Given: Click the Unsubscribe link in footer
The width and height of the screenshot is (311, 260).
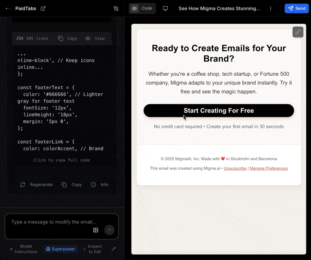Looking at the screenshot, I should coord(235,168).
